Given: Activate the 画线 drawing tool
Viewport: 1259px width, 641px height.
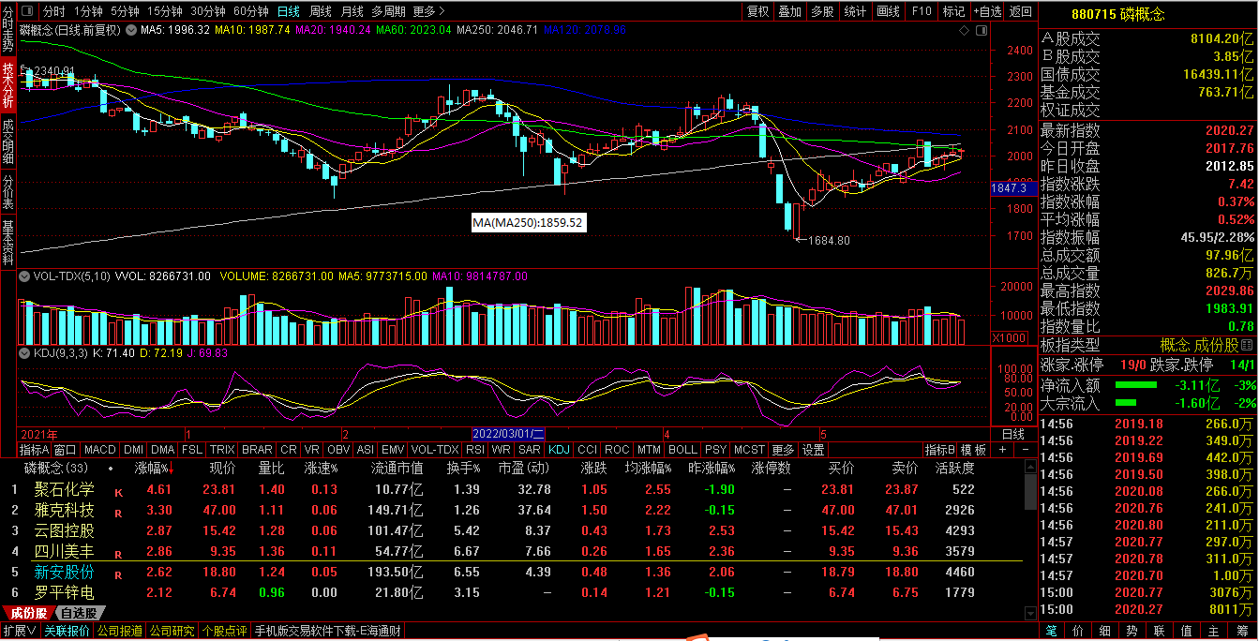Looking at the screenshot, I should (888, 11).
